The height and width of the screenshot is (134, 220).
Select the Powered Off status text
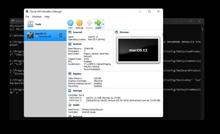45,37
